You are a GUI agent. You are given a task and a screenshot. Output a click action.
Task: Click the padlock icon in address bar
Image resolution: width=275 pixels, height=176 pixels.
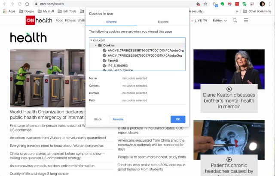tap(36, 4)
